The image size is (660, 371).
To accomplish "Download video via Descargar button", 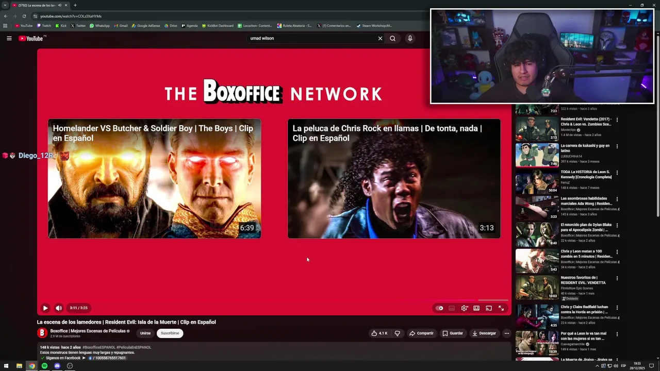I will click(x=484, y=333).
